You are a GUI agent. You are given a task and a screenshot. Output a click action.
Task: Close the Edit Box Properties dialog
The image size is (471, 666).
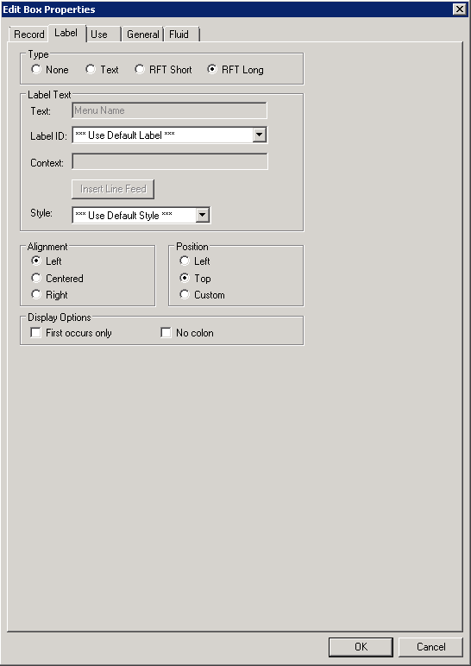tap(460, 9)
